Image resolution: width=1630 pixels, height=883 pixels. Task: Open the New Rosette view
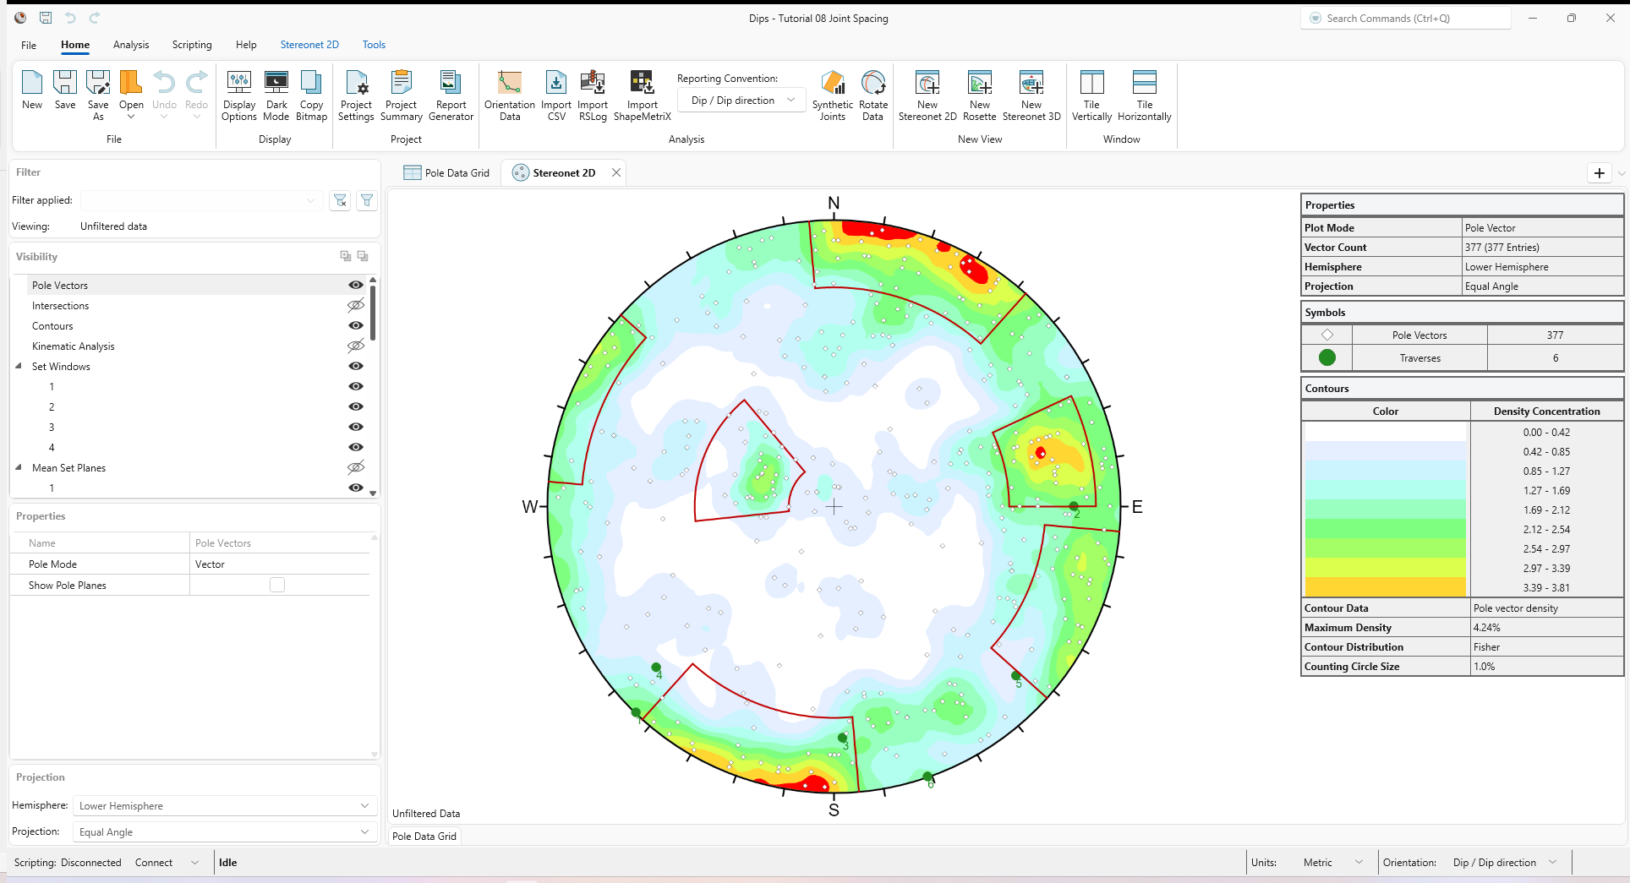coord(979,95)
